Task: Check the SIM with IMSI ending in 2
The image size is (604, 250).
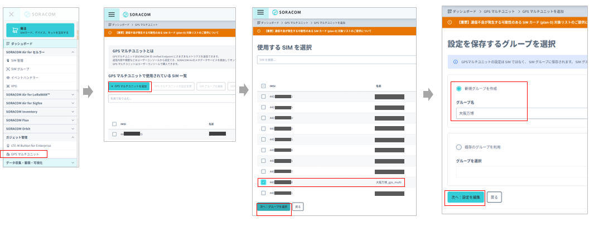Action: [x=263, y=97]
